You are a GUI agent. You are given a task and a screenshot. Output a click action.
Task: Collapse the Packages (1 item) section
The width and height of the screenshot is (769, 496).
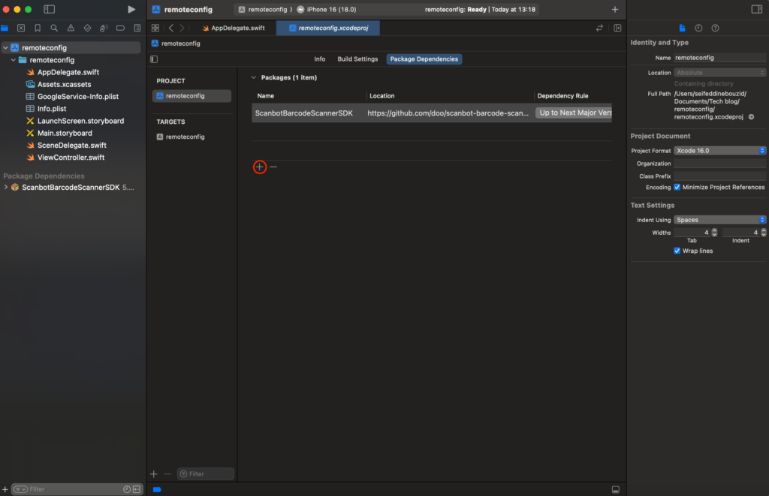pos(253,77)
